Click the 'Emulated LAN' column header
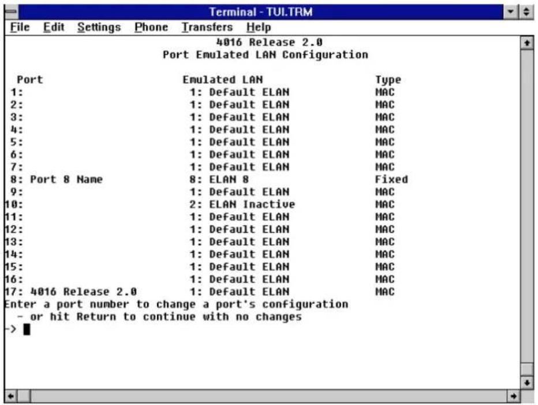Screen dimensions: 538x405 click(x=223, y=80)
